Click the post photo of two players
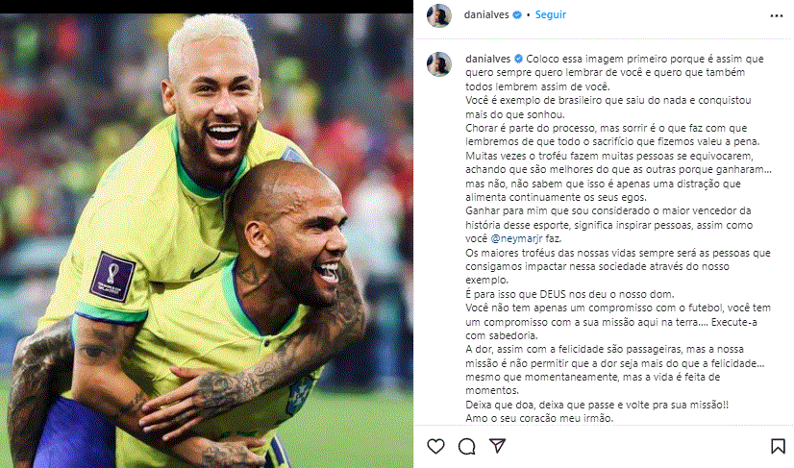 coord(207,240)
